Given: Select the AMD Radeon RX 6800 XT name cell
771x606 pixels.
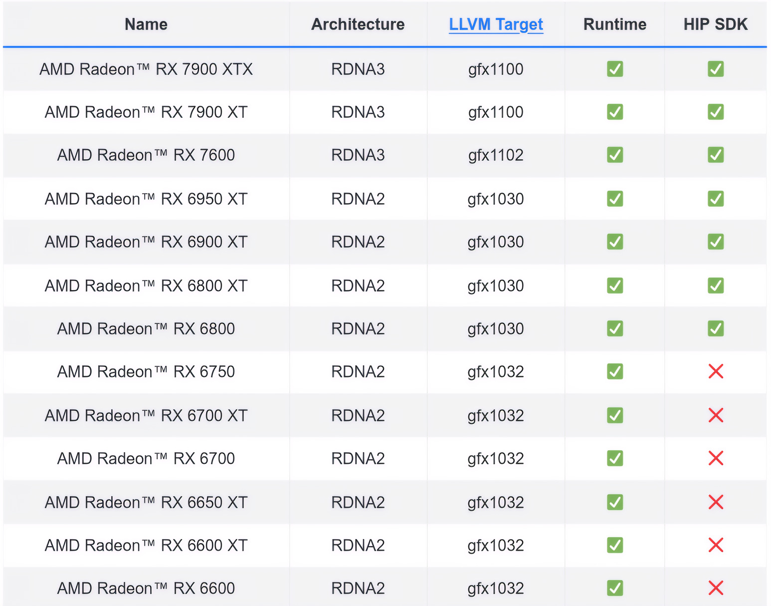Looking at the screenshot, I should coord(146,286).
